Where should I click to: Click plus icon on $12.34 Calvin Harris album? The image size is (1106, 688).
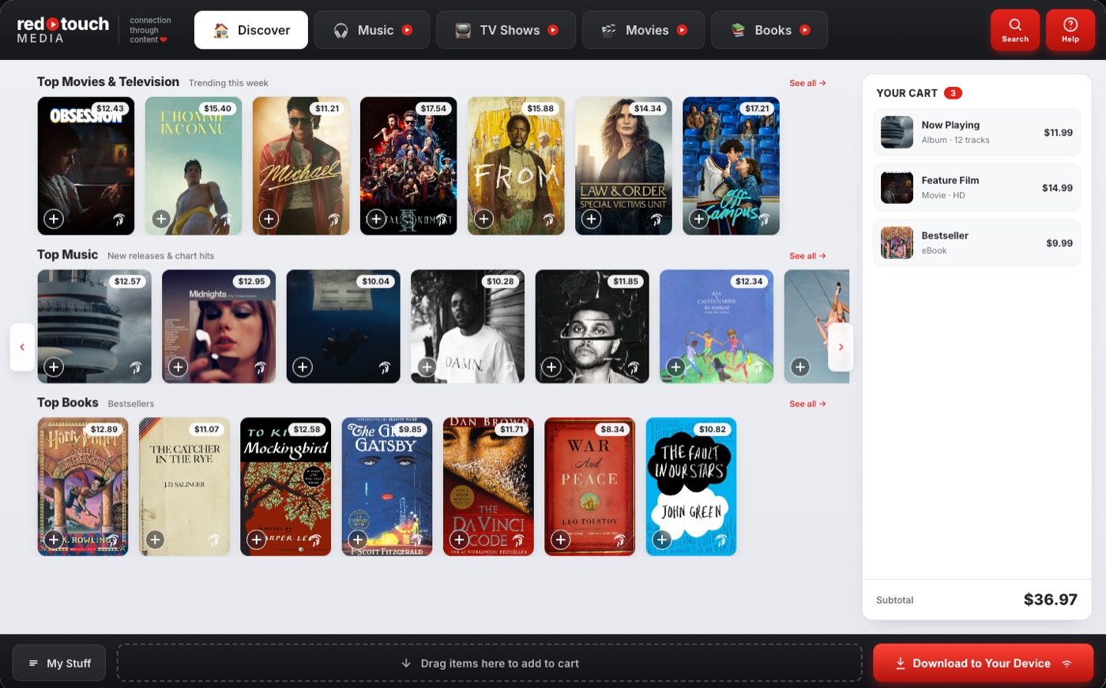[x=675, y=367]
